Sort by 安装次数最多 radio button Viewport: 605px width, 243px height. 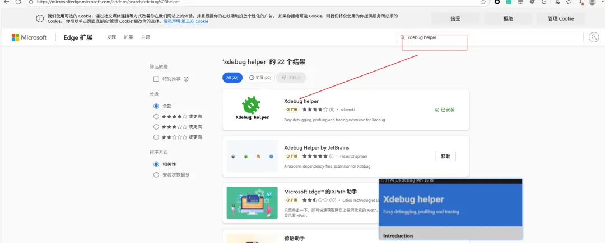point(156,174)
